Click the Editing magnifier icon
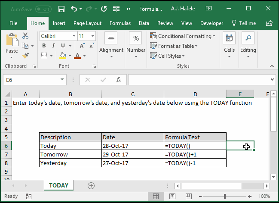Screen dimensions: 279x203 [x=248, y=38]
